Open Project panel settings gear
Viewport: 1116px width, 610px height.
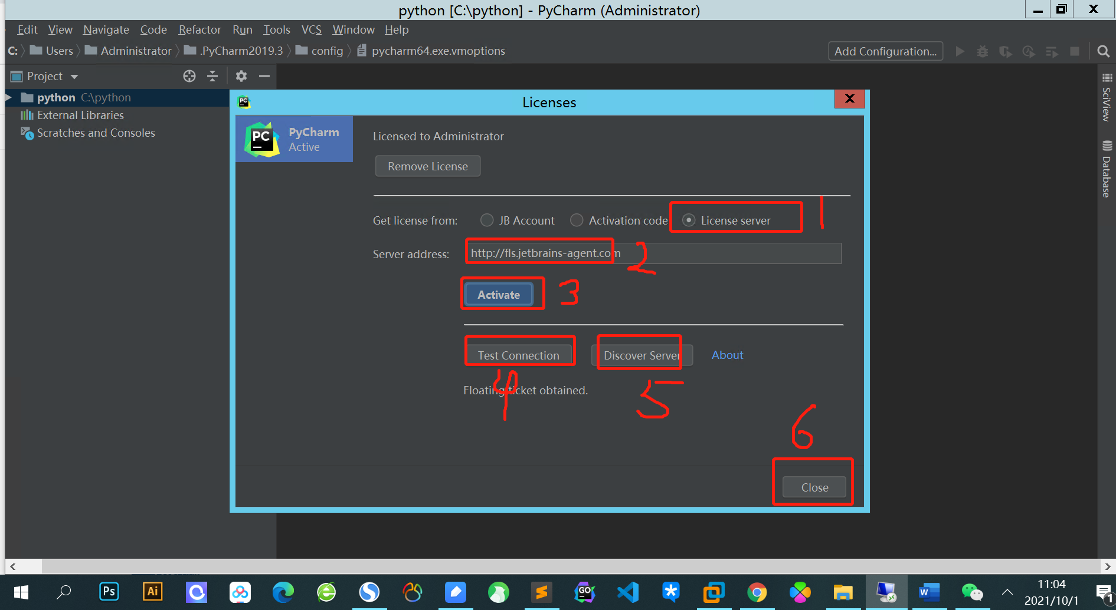pyautogui.click(x=241, y=76)
